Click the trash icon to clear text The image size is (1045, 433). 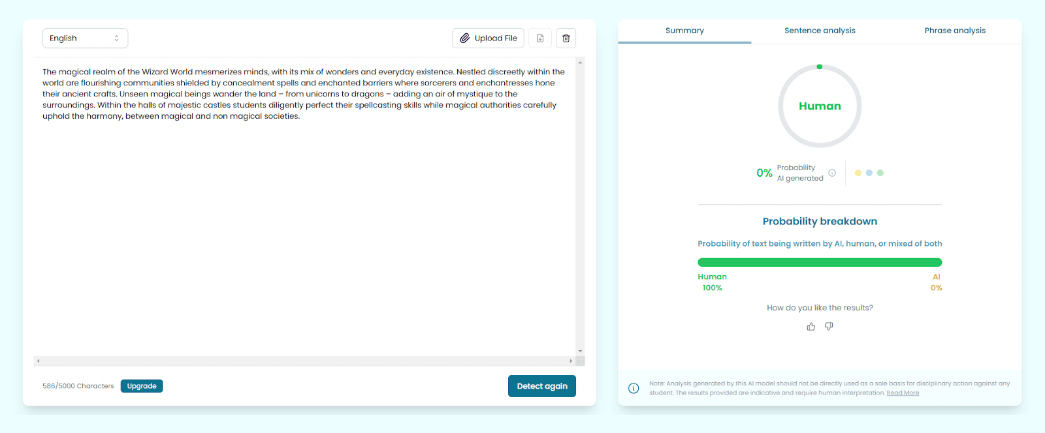click(566, 38)
